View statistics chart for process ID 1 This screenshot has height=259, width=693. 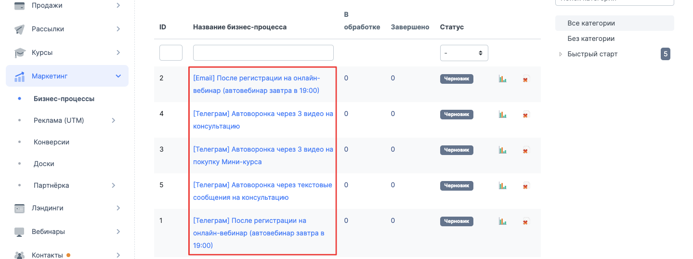[503, 221]
